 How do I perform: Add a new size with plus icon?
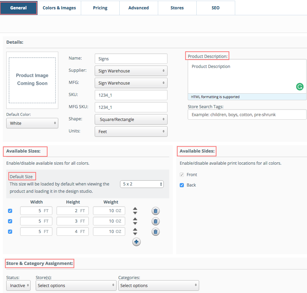pyautogui.click(x=136, y=242)
